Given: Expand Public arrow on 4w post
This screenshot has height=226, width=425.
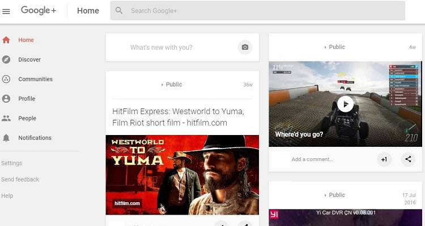Looking at the screenshot, I should [x=325, y=47].
